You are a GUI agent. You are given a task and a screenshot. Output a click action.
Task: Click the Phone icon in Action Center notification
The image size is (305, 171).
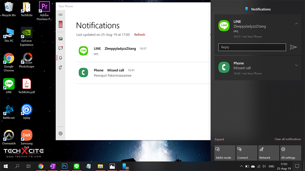pyautogui.click(x=224, y=67)
